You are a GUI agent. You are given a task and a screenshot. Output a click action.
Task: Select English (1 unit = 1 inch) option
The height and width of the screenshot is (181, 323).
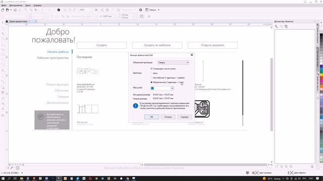(151, 78)
